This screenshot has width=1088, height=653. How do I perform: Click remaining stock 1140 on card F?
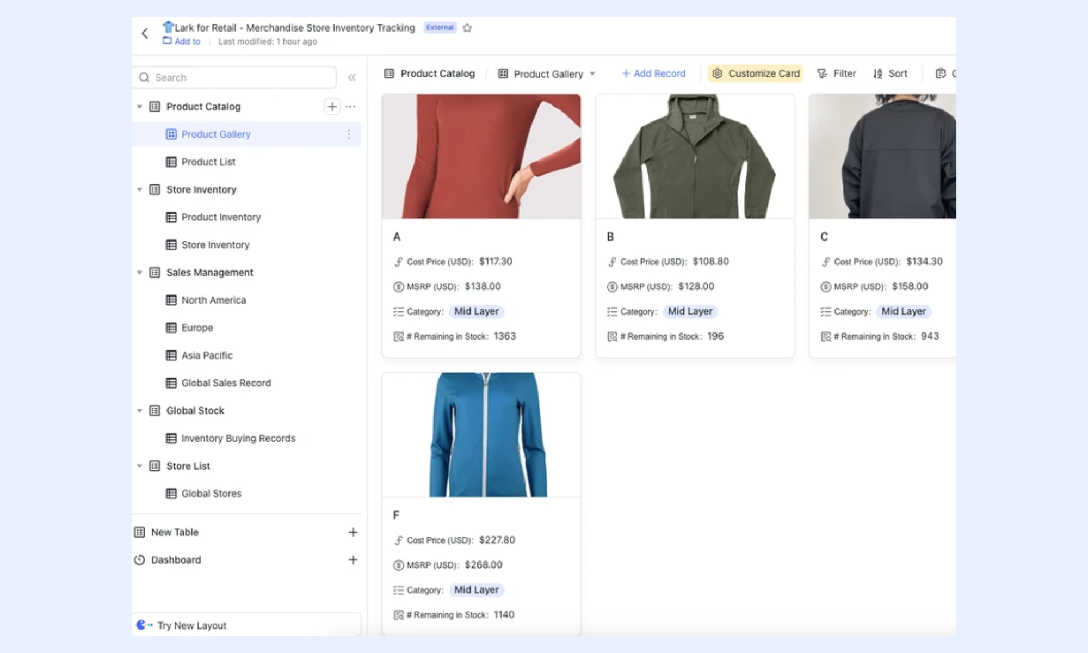504,614
